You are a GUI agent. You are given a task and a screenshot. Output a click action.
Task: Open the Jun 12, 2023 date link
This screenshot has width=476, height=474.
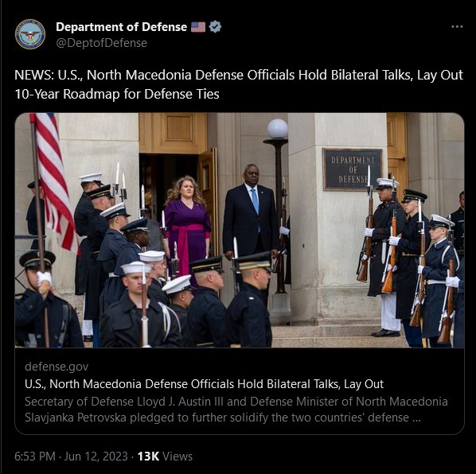96,457
